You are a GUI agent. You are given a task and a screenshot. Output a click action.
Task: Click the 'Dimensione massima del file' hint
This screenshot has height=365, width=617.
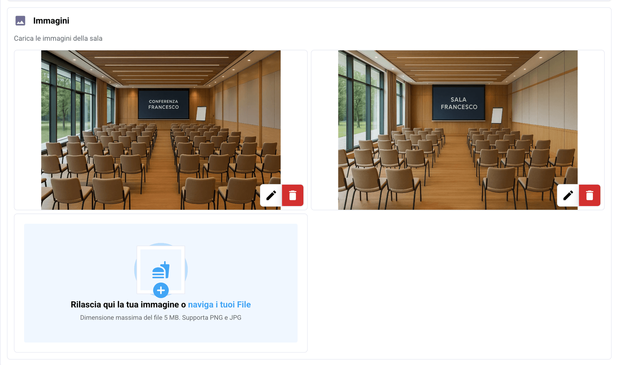161,317
